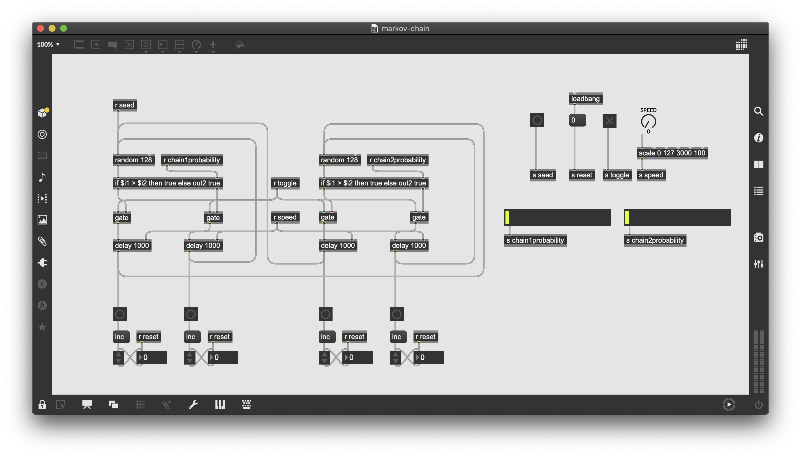The width and height of the screenshot is (801, 457).
Task: Open the debugging wrench icon
Action: point(193,404)
